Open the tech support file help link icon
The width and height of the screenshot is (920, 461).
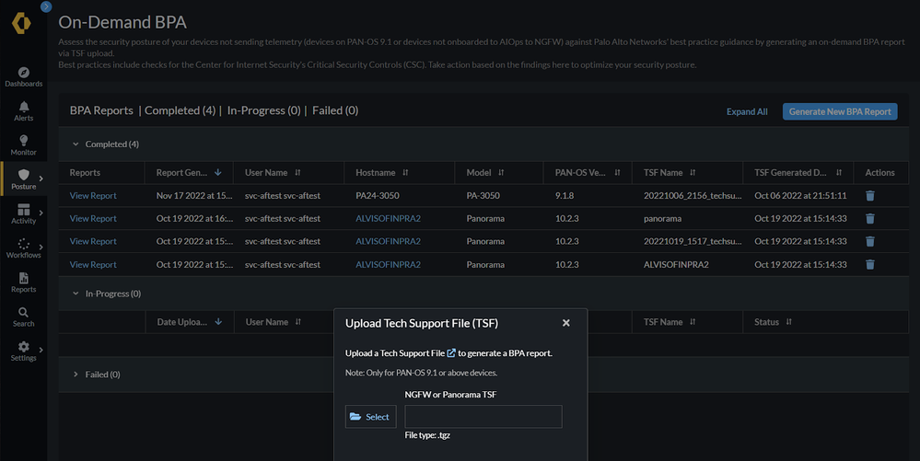click(x=451, y=353)
